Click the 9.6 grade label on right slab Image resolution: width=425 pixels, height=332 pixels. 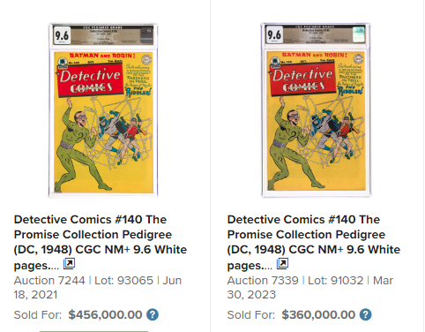[274, 34]
